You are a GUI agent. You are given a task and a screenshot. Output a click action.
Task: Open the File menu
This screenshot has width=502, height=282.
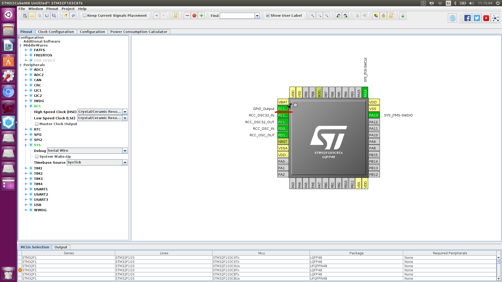click(x=22, y=9)
